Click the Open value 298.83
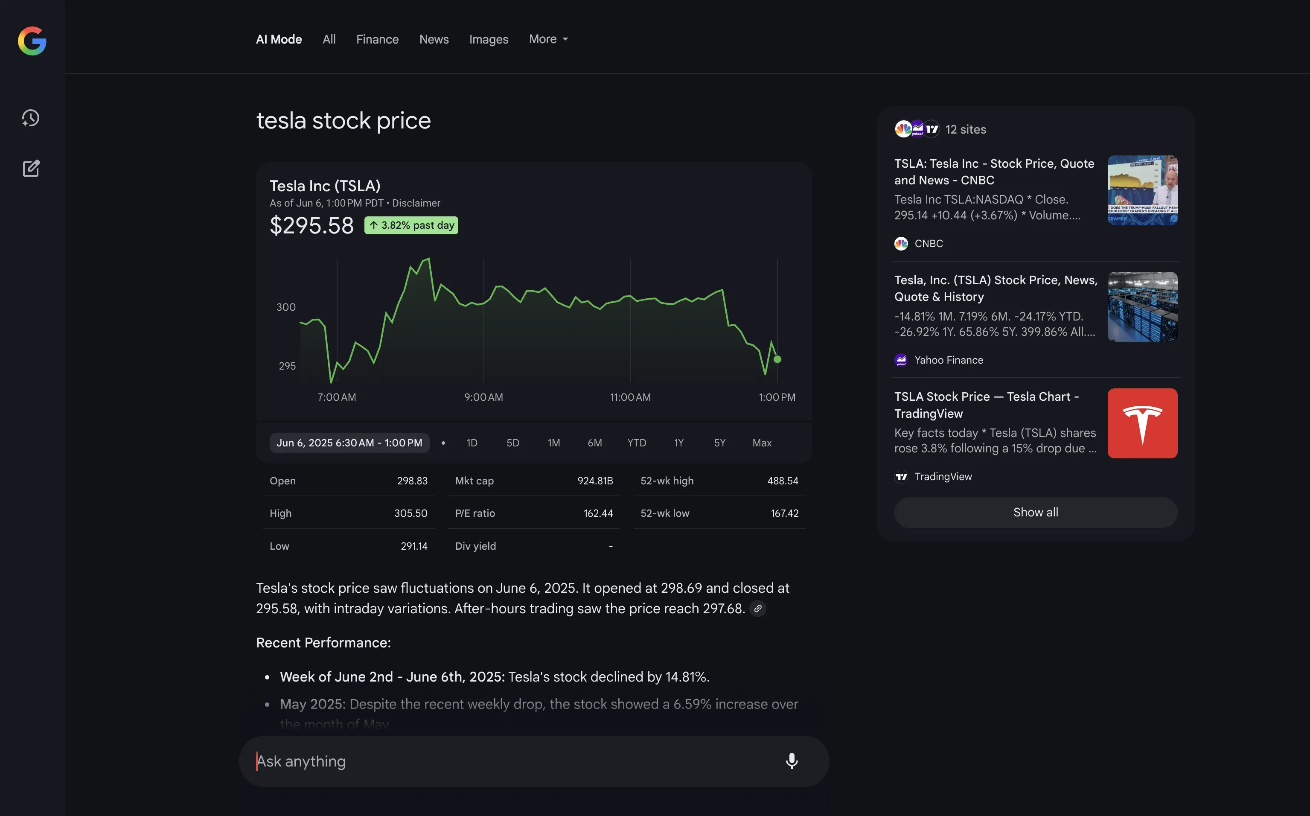The width and height of the screenshot is (1310, 816). point(412,481)
